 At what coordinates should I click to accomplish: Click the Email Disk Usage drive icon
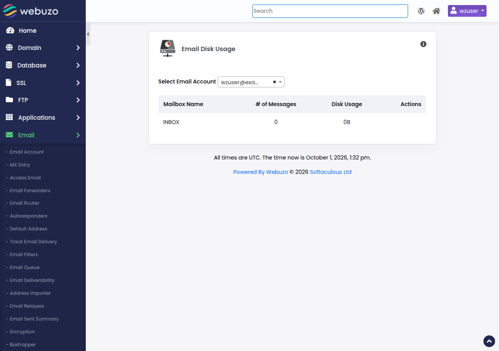tap(168, 48)
